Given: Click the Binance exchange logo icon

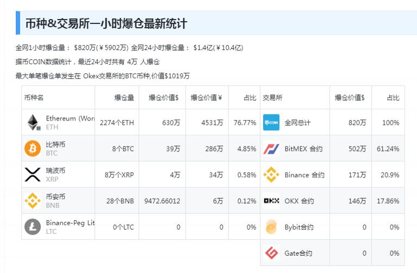Looking at the screenshot, I should tap(271, 175).
